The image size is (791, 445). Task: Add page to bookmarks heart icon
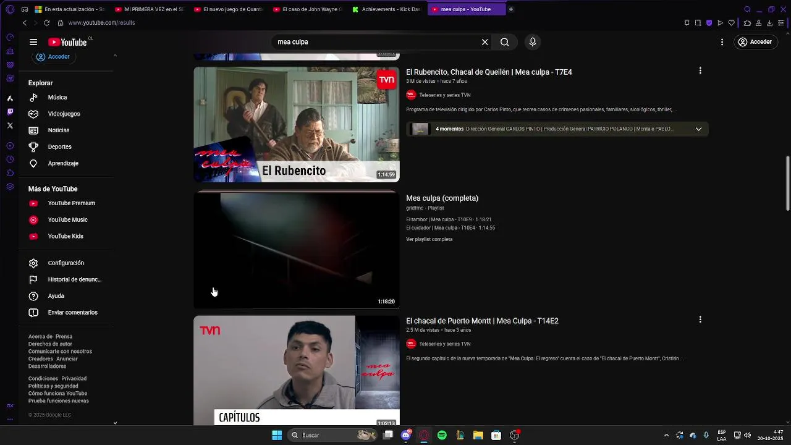pyautogui.click(x=731, y=23)
